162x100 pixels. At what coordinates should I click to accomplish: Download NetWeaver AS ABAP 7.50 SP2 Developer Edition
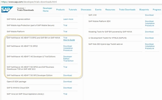[67, 75]
